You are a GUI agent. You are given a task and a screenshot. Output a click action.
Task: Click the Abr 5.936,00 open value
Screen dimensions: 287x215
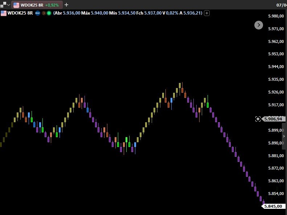click(67, 13)
